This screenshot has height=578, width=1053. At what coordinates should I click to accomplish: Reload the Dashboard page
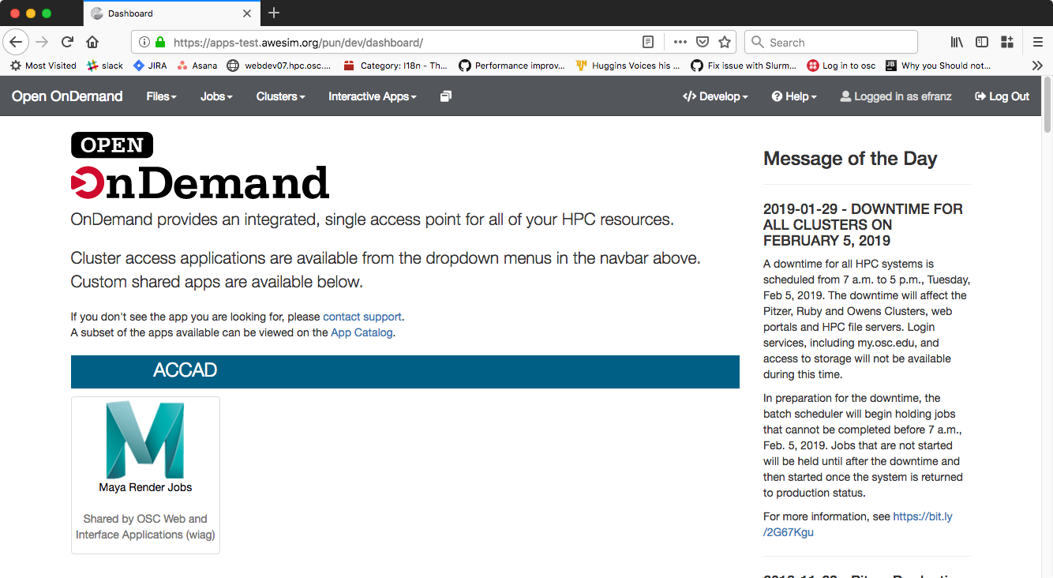click(66, 42)
